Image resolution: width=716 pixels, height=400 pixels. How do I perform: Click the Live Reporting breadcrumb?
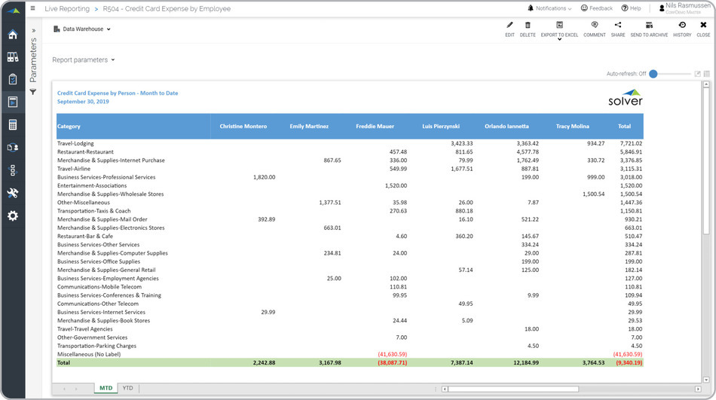[x=66, y=9]
